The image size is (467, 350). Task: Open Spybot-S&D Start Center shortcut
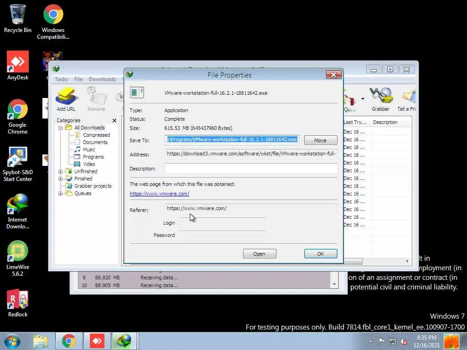coord(18,164)
